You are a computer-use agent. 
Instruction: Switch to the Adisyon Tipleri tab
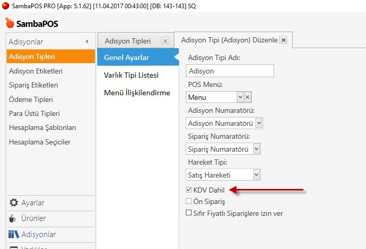click(128, 41)
